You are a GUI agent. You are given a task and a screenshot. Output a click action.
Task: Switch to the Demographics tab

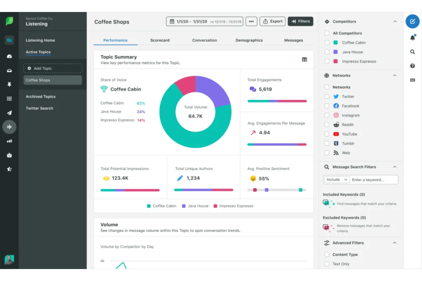point(249,40)
